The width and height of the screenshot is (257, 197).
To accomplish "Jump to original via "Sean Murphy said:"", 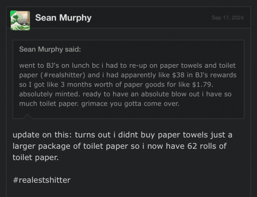I will [50, 49].
